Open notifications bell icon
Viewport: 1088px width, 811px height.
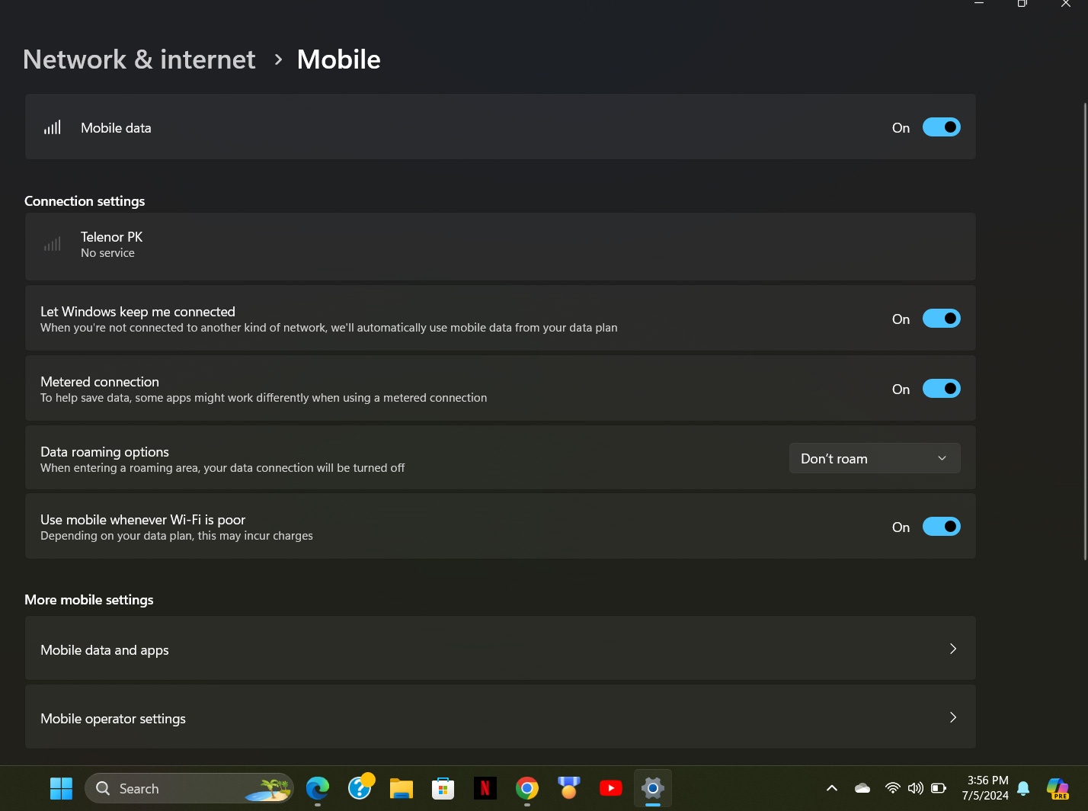coord(1024,788)
